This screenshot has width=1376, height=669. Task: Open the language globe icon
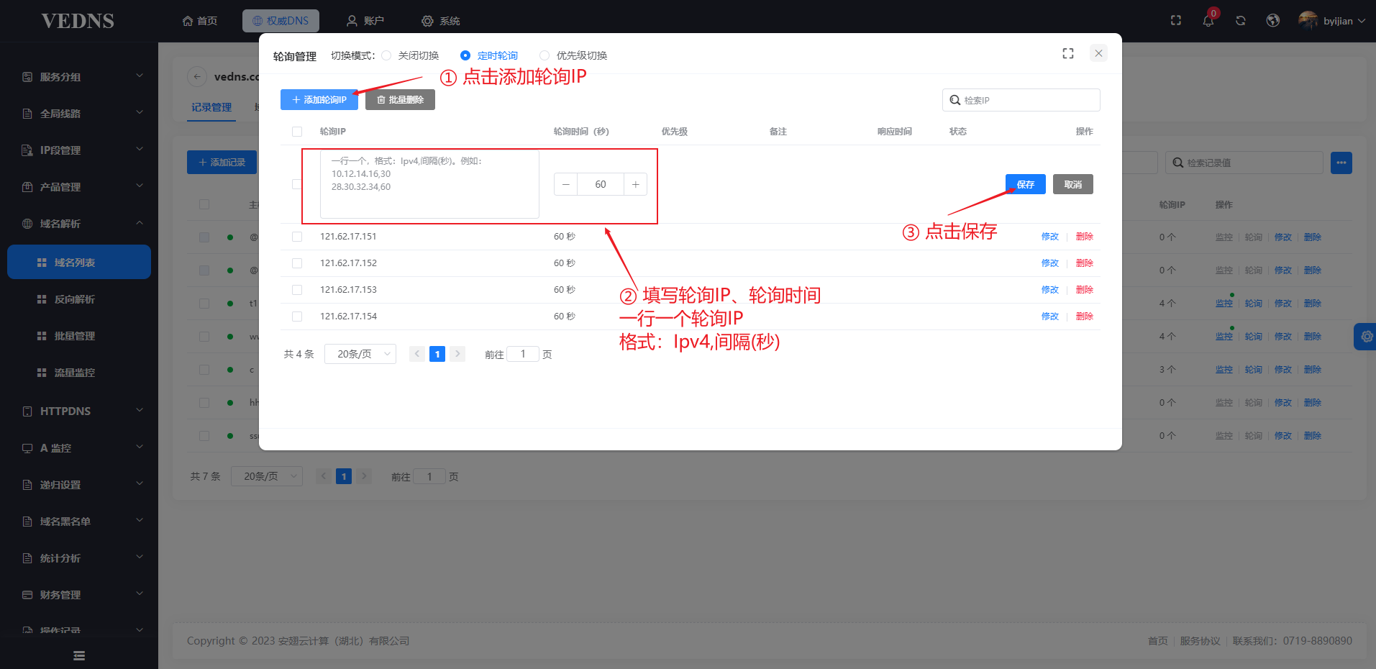[1273, 21]
